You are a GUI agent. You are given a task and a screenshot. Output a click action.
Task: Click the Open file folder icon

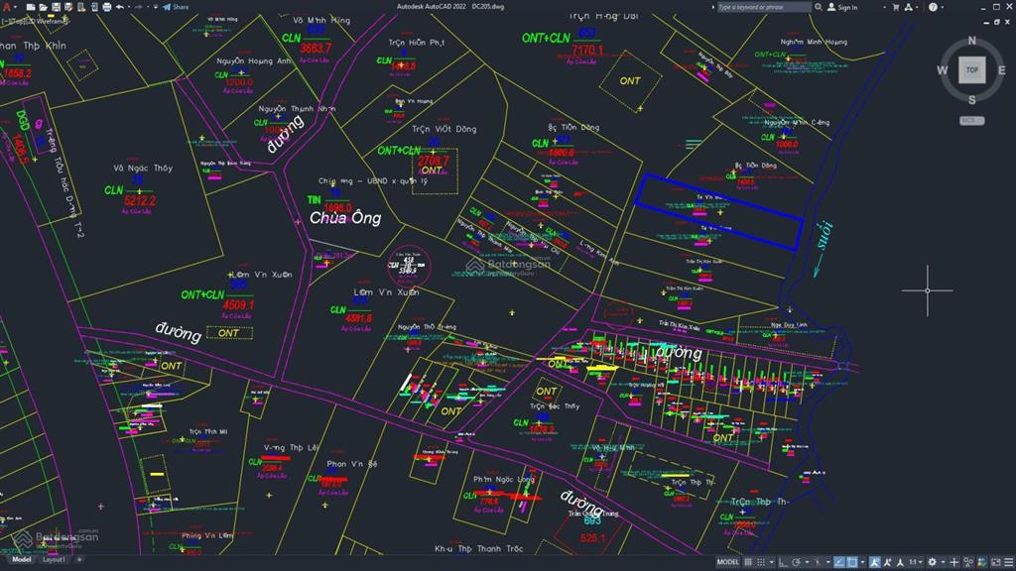coord(43,7)
